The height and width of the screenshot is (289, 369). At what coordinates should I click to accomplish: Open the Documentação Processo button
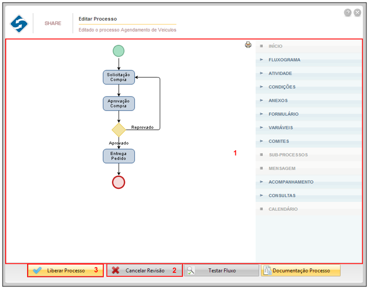(x=301, y=270)
